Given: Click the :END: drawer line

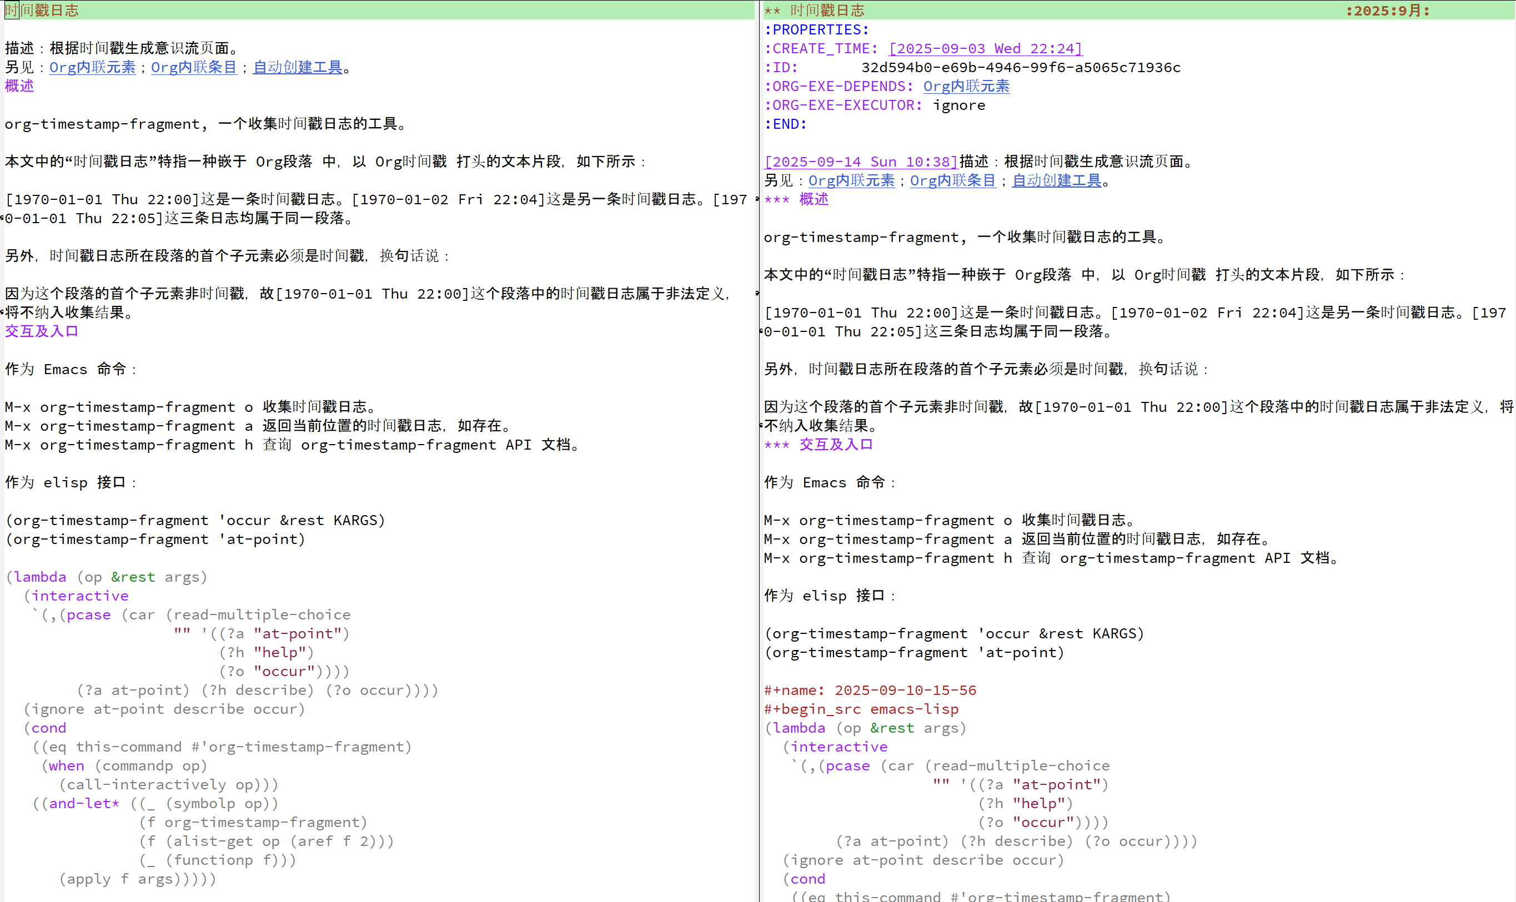Looking at the screenshot, I should [785, 124].
